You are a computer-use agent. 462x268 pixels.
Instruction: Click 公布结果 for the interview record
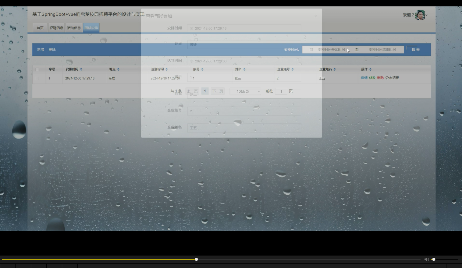coord(392,78)
